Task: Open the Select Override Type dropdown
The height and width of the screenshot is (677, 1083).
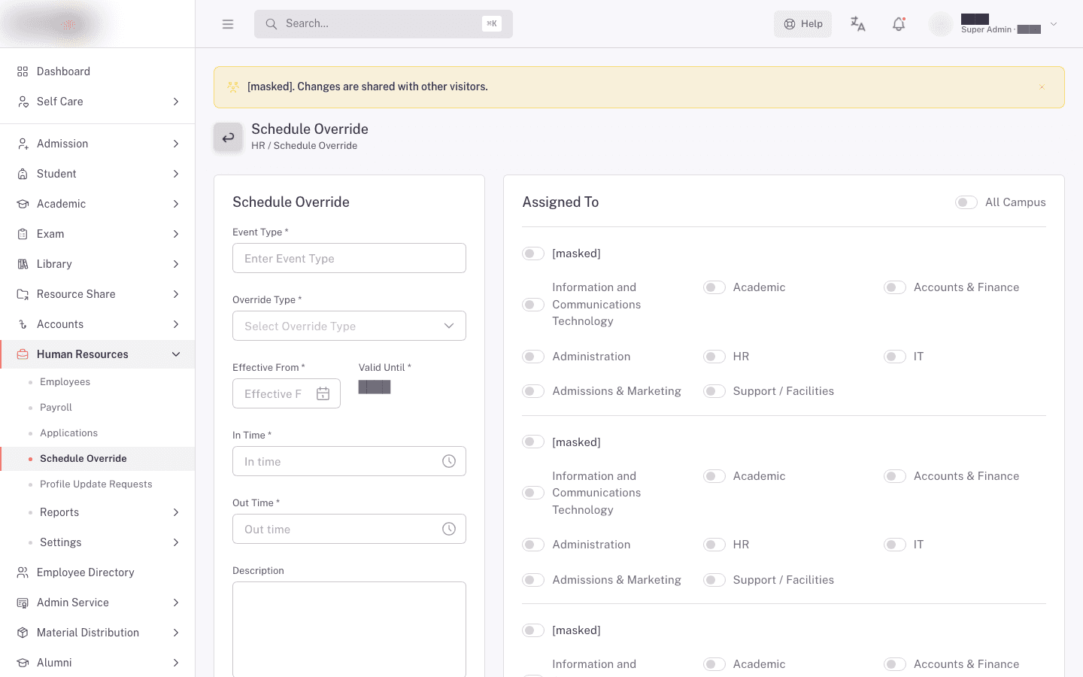Action: (349, 326)
